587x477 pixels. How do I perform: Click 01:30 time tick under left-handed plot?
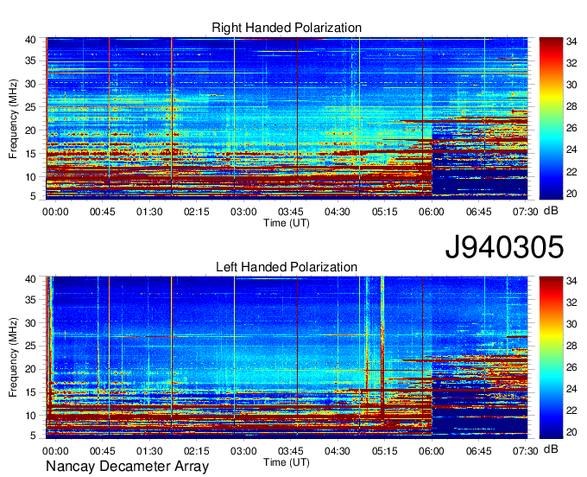[149, 451]
